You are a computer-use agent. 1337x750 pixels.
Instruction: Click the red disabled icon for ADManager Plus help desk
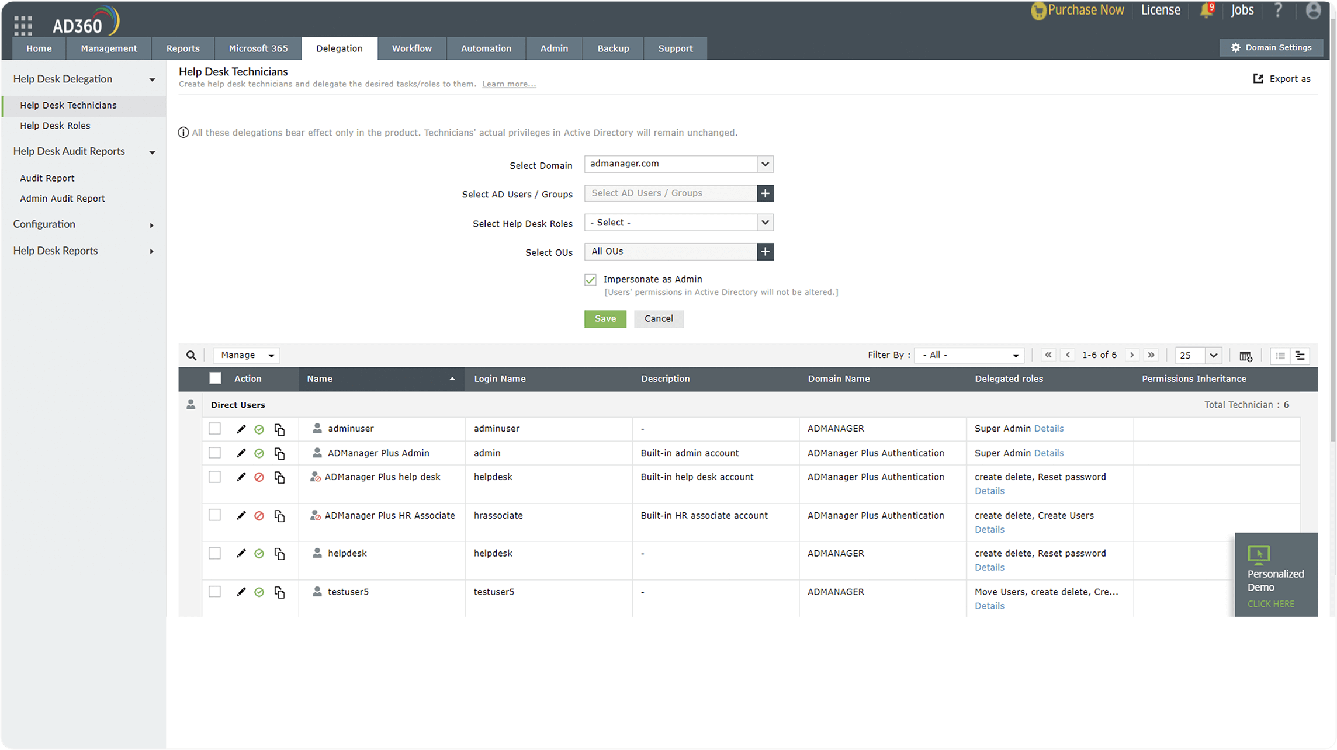259,477
